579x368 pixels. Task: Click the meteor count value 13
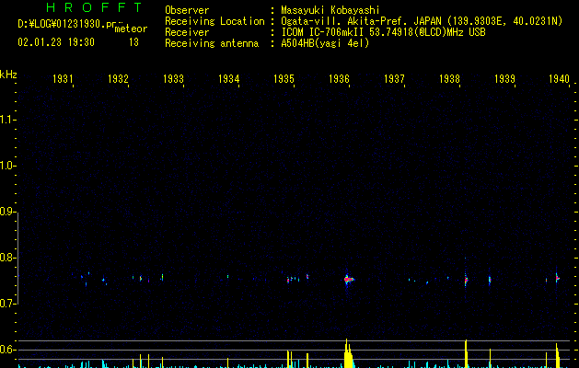click(133, 42)
